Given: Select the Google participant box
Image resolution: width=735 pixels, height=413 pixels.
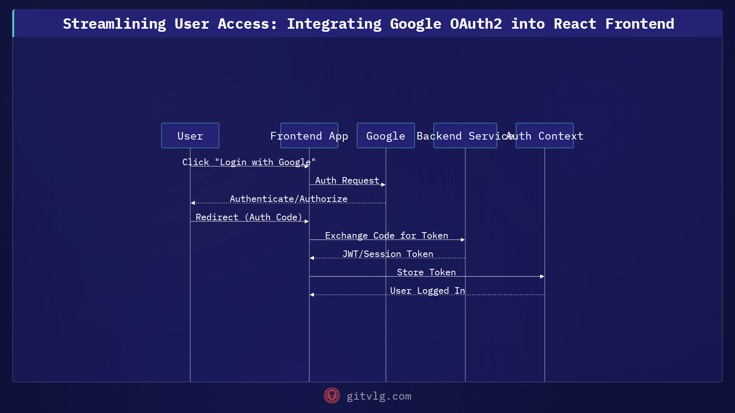Looking at the screenshot, I should coord(386,135).
